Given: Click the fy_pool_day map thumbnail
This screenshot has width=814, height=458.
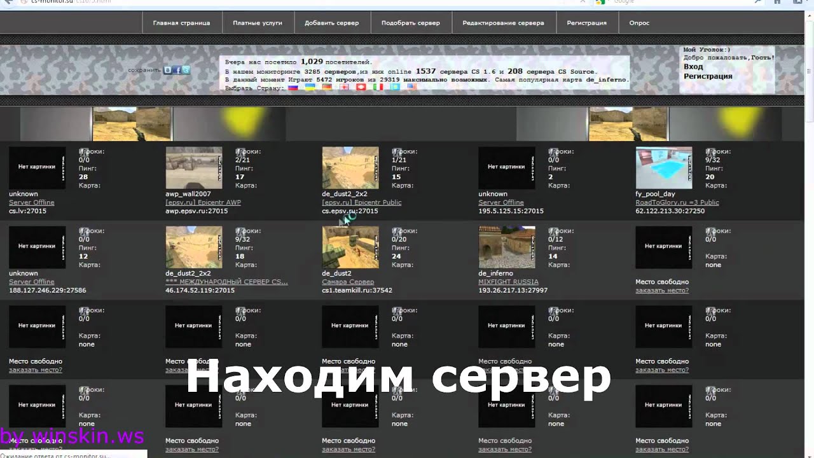Looking at the screenshot, I should [664, 168].
